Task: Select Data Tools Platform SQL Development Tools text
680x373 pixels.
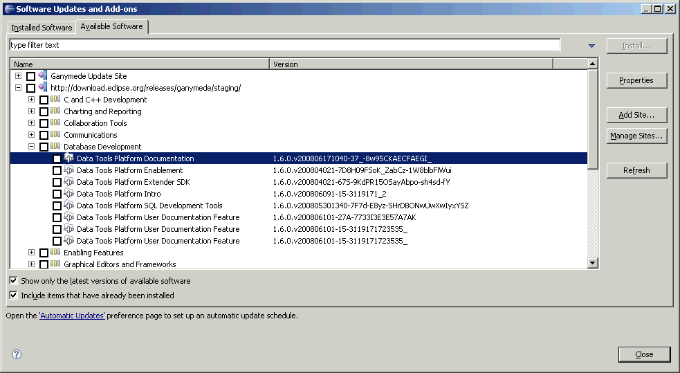Action: (x=149, y=206)
